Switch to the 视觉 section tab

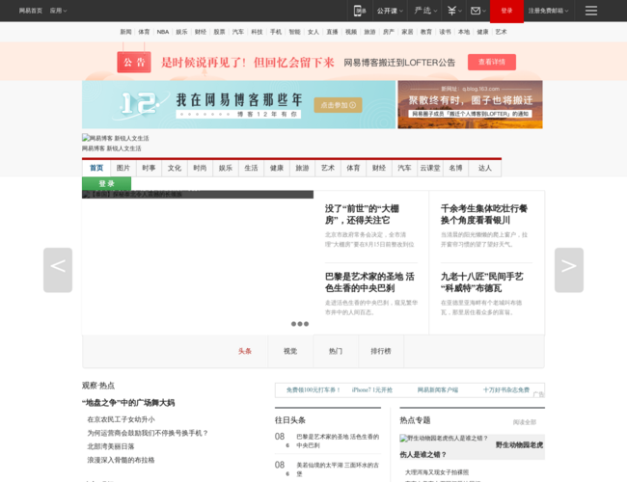click(290, 351)
